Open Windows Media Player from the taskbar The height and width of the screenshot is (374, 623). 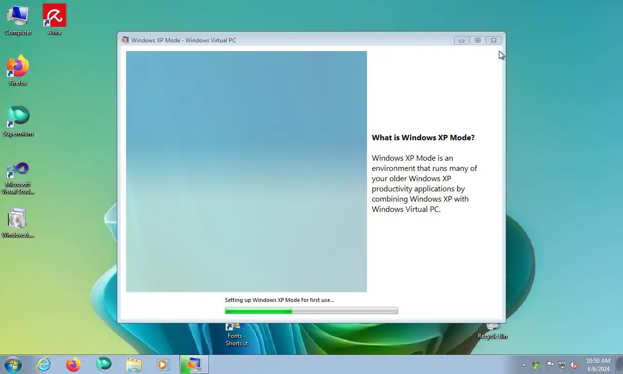[164, 364]
